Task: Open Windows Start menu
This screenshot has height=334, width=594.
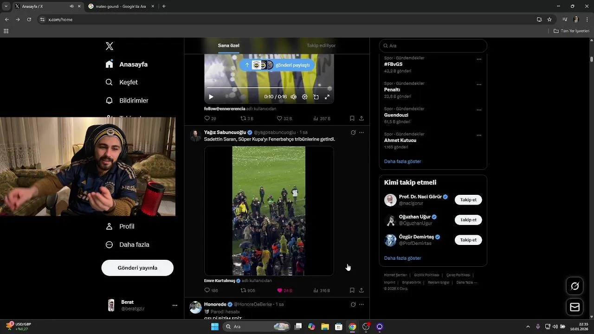Action: coord(214,327)
